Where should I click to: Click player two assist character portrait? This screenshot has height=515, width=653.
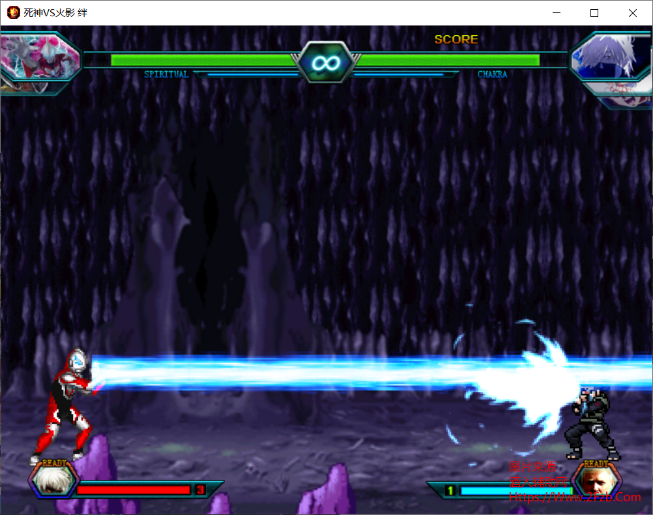(x=598, y=482)
